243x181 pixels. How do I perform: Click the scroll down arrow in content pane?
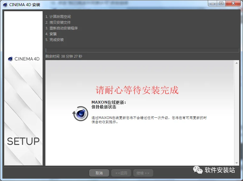click(x=237, y=163)
